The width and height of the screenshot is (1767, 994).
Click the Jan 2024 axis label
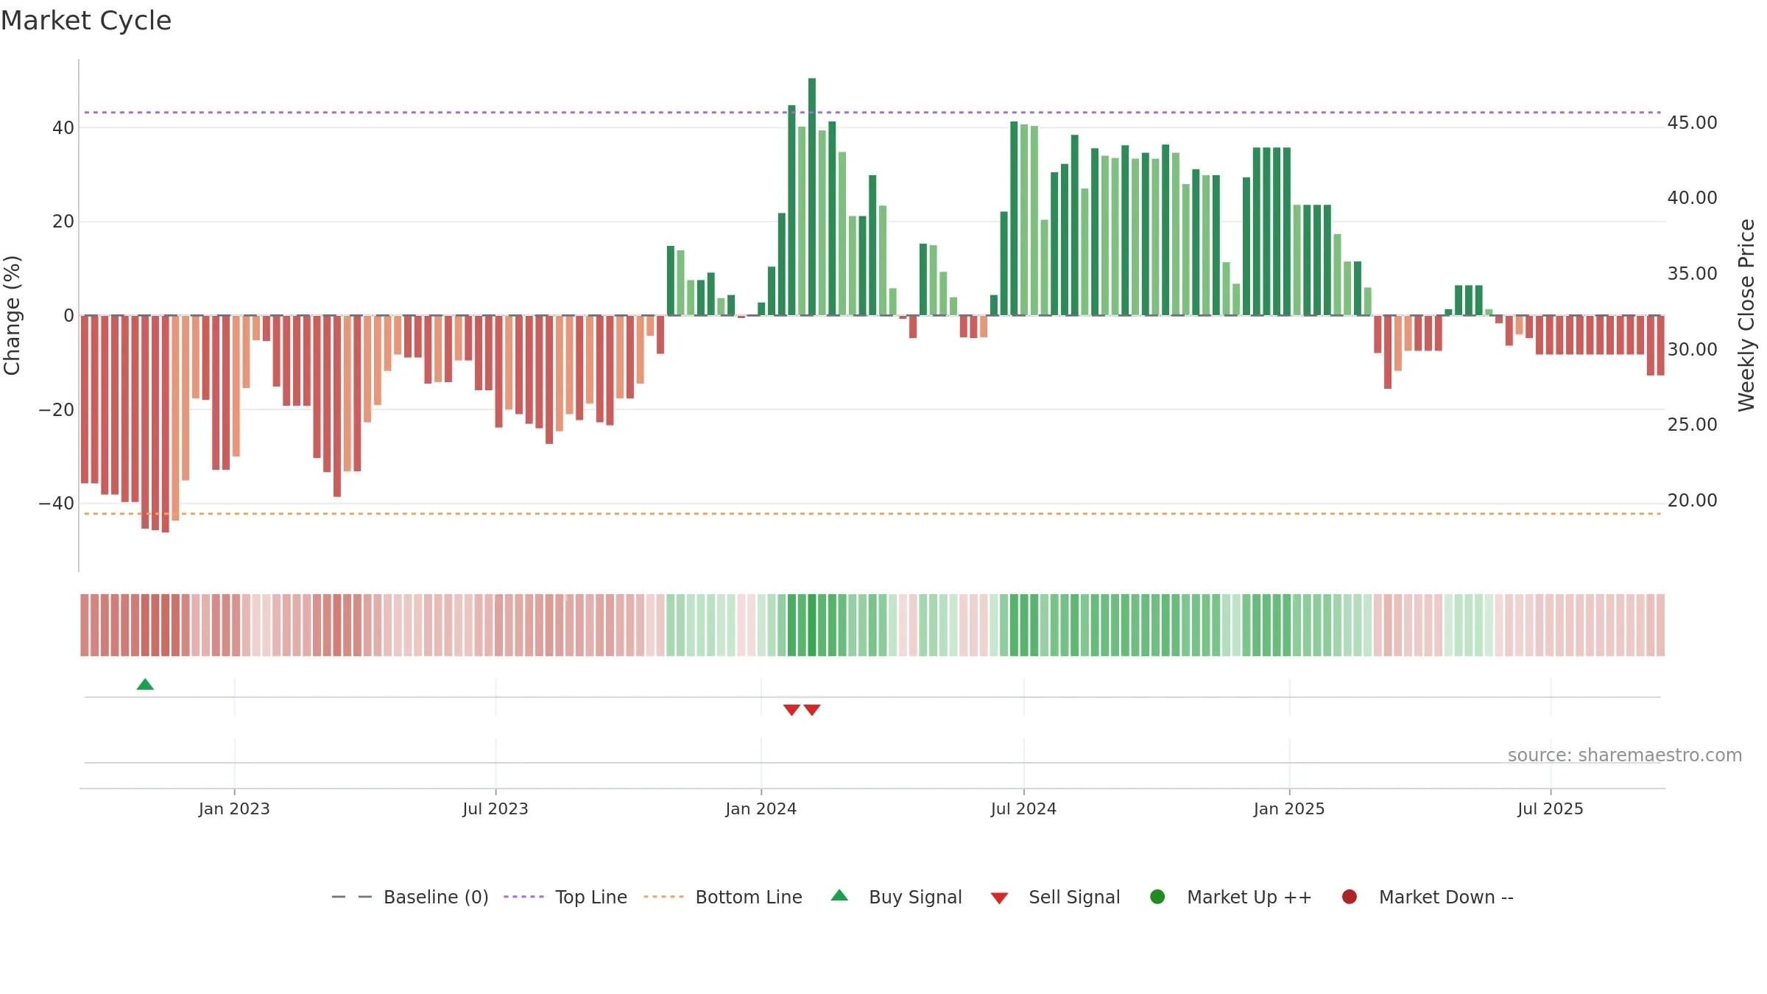(761, 808)
